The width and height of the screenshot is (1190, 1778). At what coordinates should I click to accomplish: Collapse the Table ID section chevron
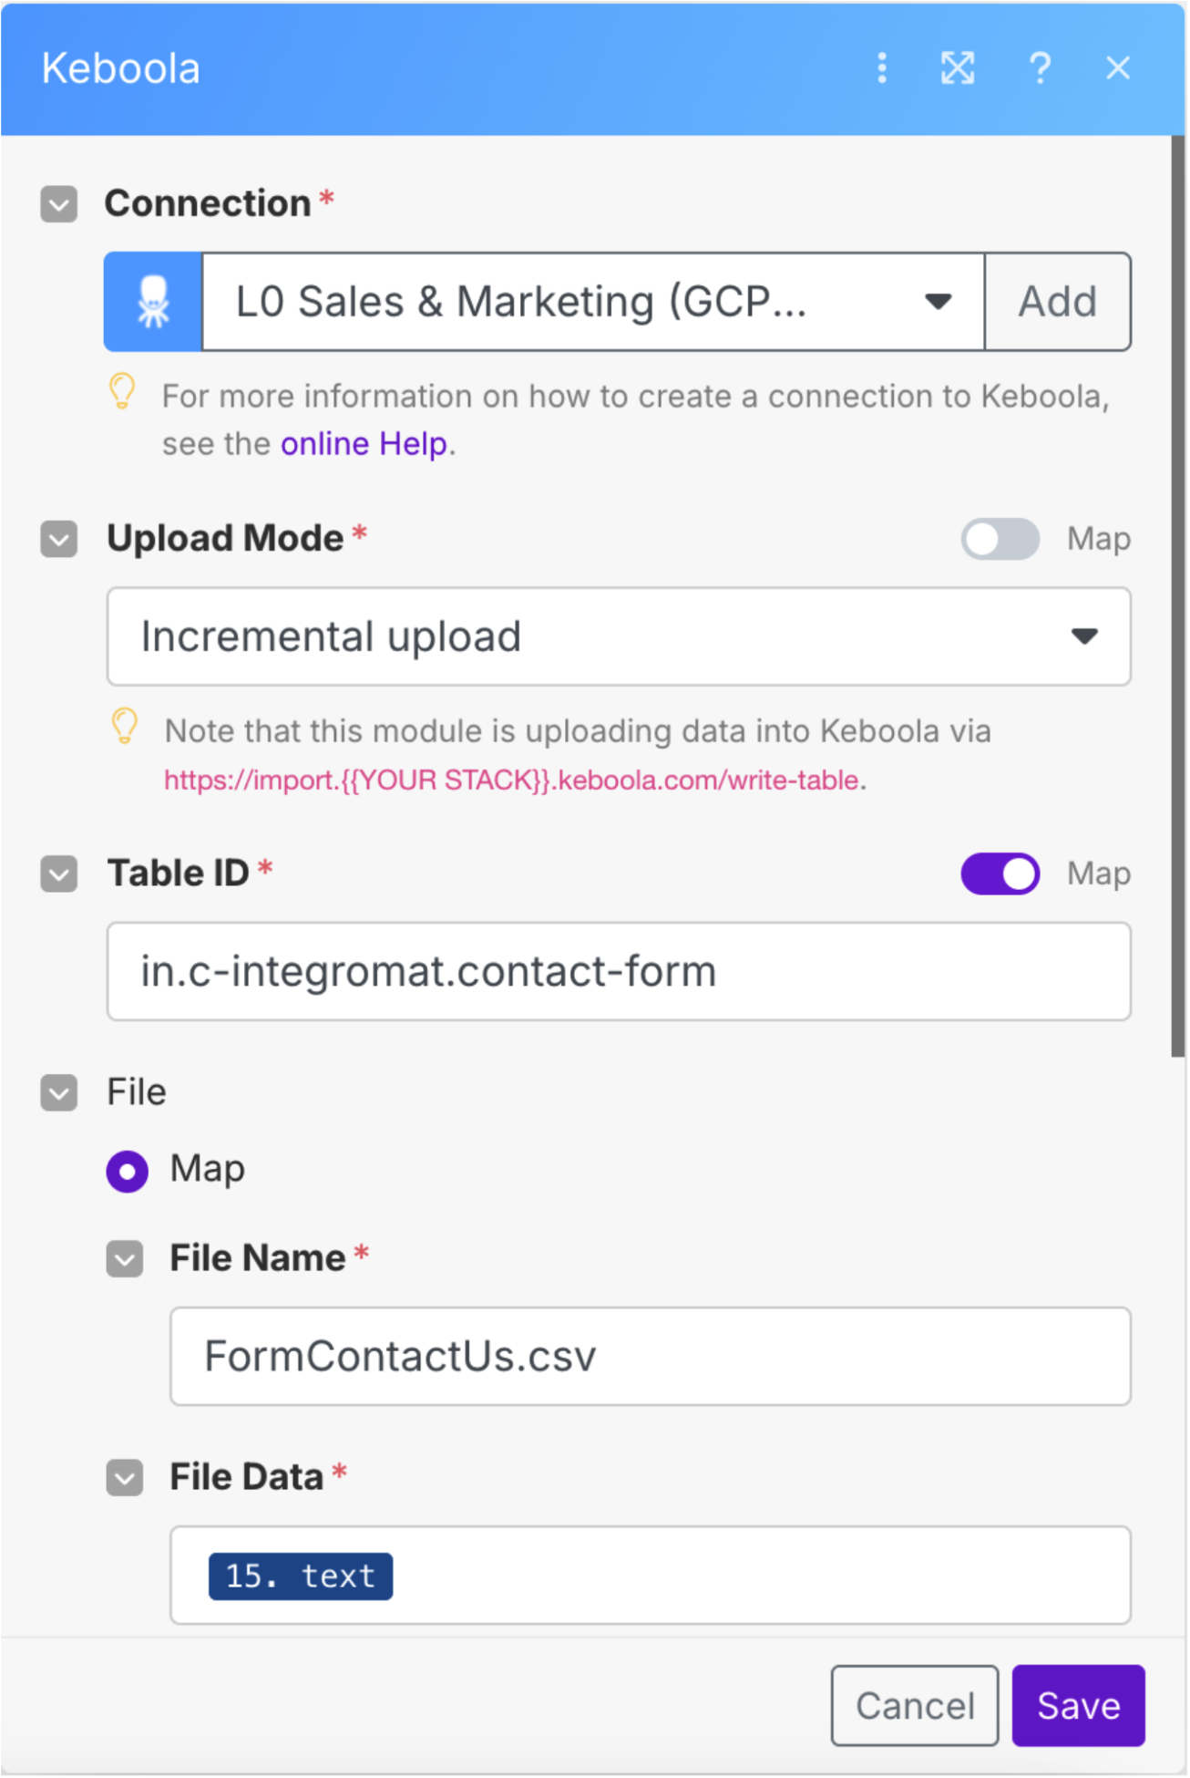pyautogui.click(x=59, y=873)
